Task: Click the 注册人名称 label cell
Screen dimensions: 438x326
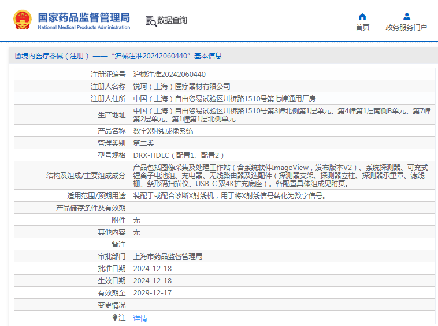Action: tap(108, 87)
